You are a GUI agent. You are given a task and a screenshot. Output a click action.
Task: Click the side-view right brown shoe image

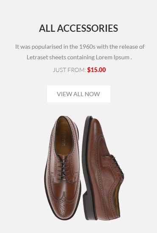(103, 168)
